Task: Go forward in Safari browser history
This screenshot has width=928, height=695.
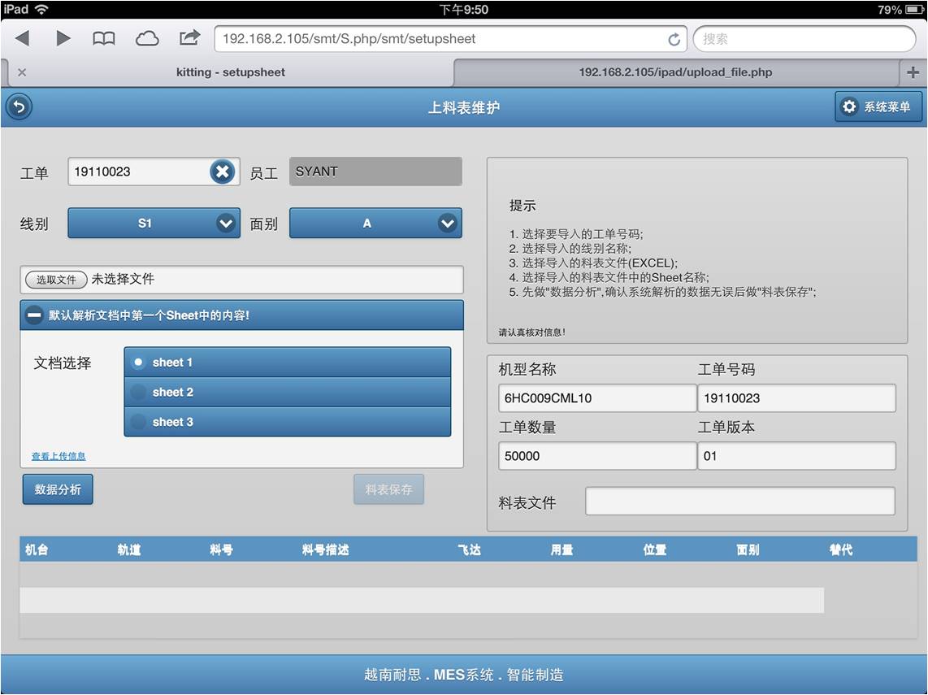Action: coord(63,38)
